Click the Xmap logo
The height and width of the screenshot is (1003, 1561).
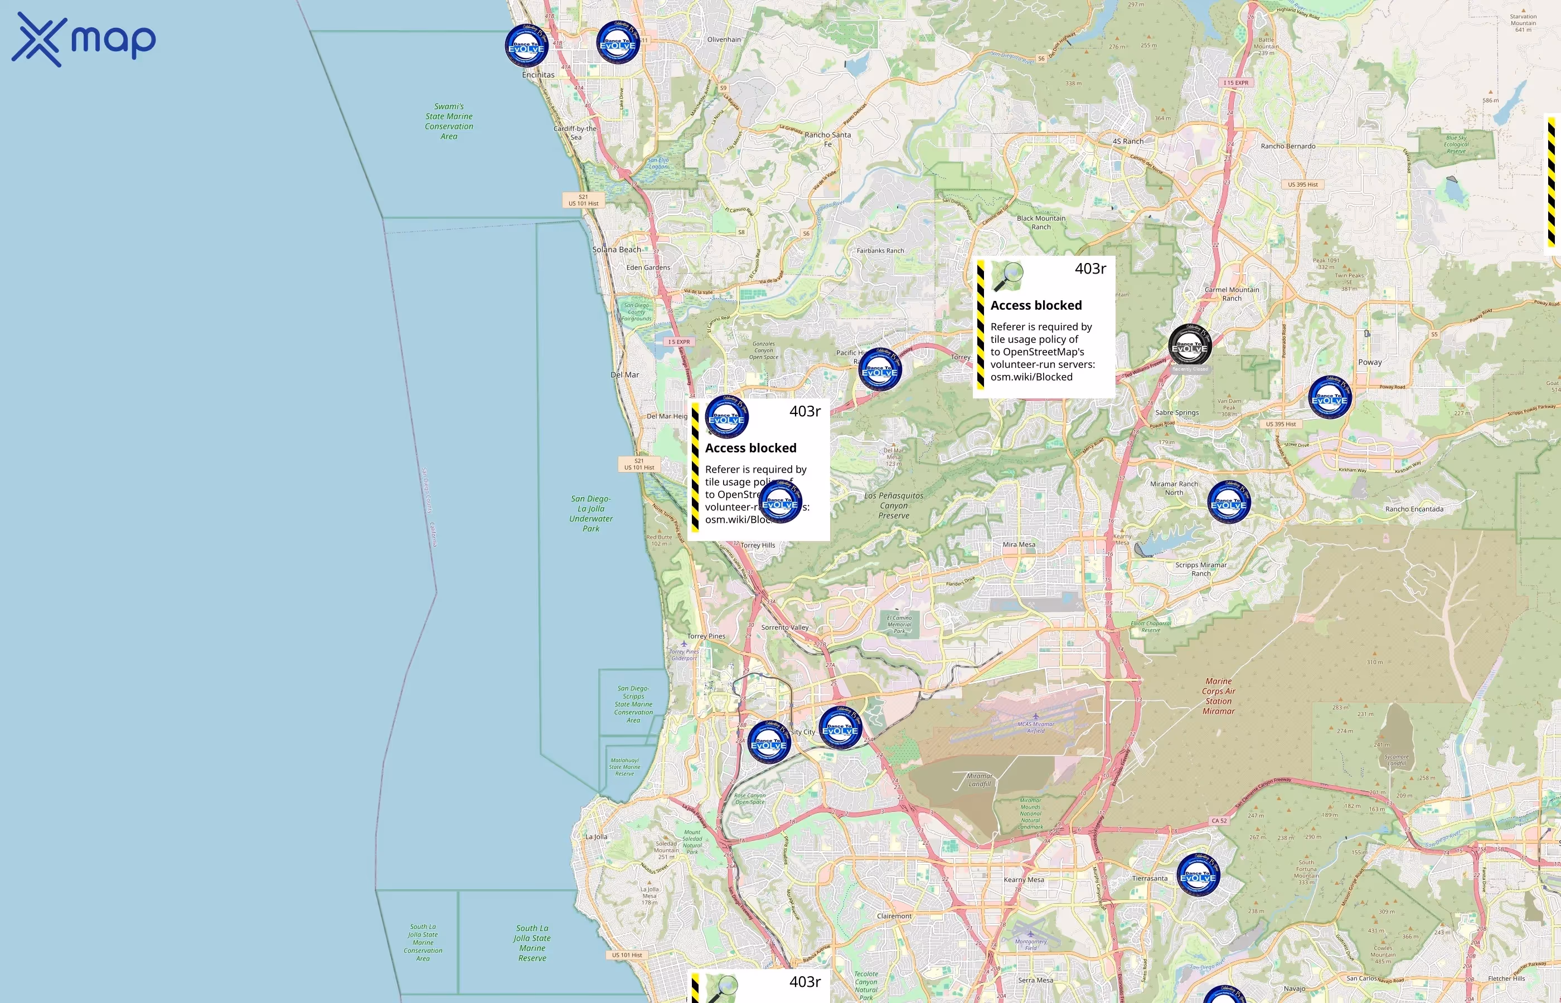tap(84, 40)
